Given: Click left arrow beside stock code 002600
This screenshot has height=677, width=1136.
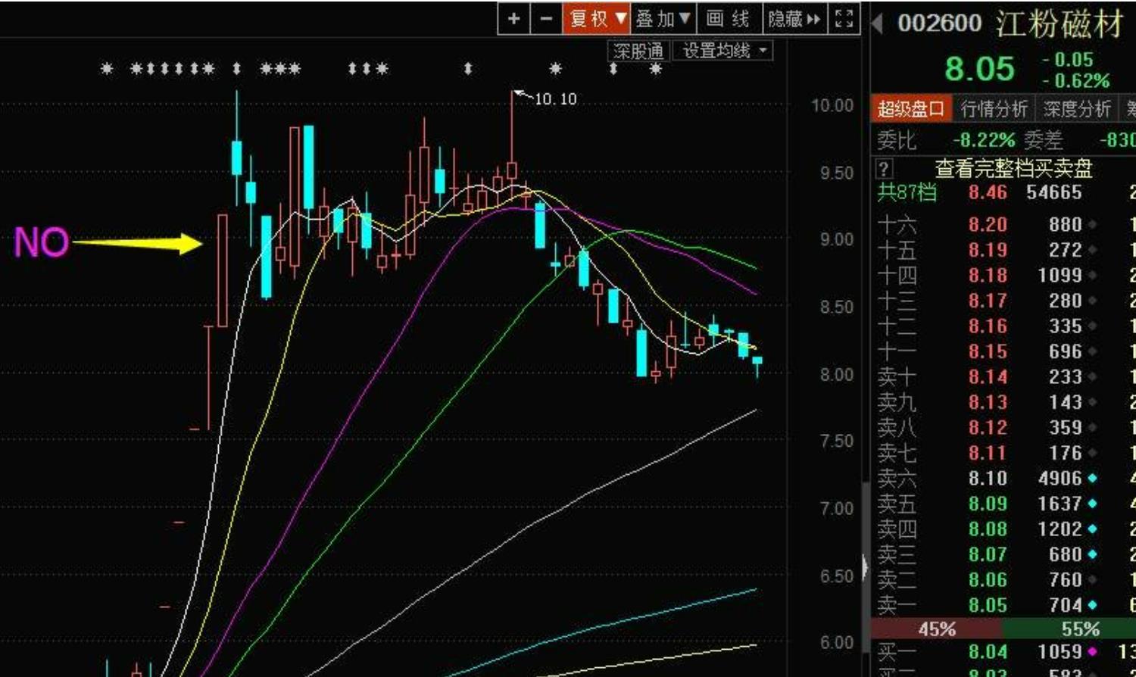Looking at the screenshot, I should [878, 23].
